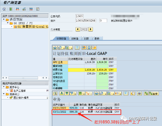This screenshot has width=162, height=126.
Task: Click the depreciation calculation table icon
Action: pyautogui.click(x=24, y=9)
